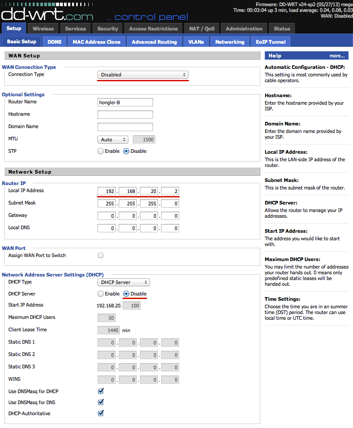The width and height of the screenshot is (353, 428).
Task: Click the "Maximum DHCP Users:" help heading
Action: pyautogui.click(x=293, y=259)
